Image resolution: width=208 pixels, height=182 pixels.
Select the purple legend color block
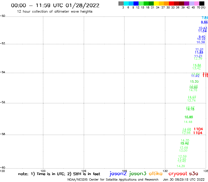187,3
